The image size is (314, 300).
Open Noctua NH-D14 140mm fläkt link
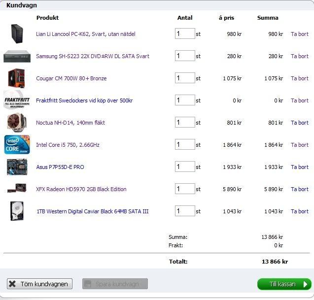click(70, 123)
